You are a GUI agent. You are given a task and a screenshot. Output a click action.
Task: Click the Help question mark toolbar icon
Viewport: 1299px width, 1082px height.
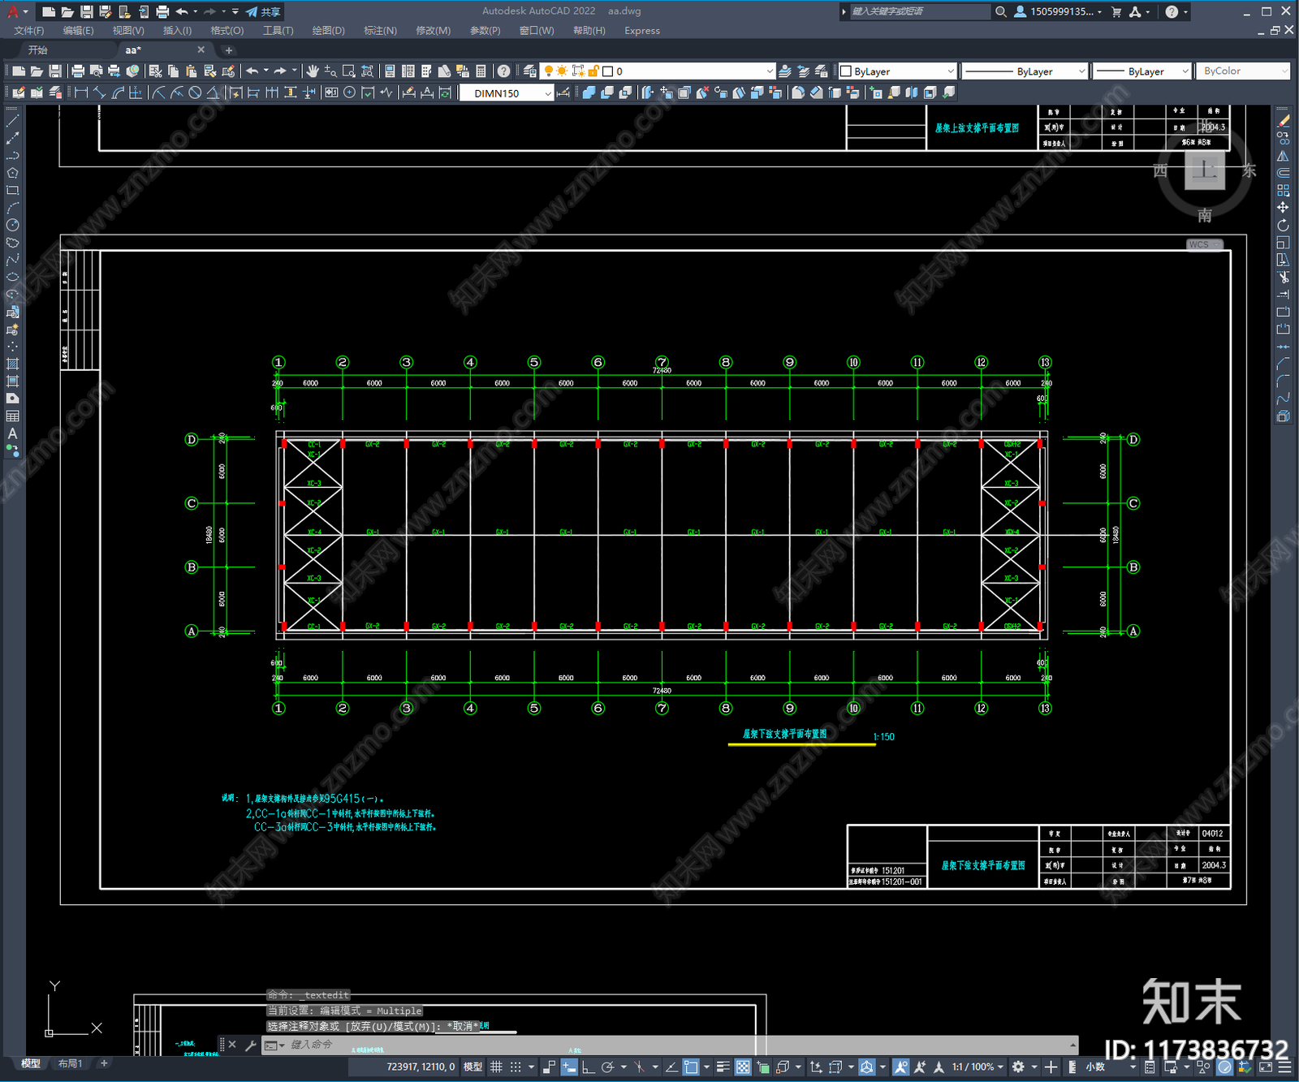pos(504,71)
